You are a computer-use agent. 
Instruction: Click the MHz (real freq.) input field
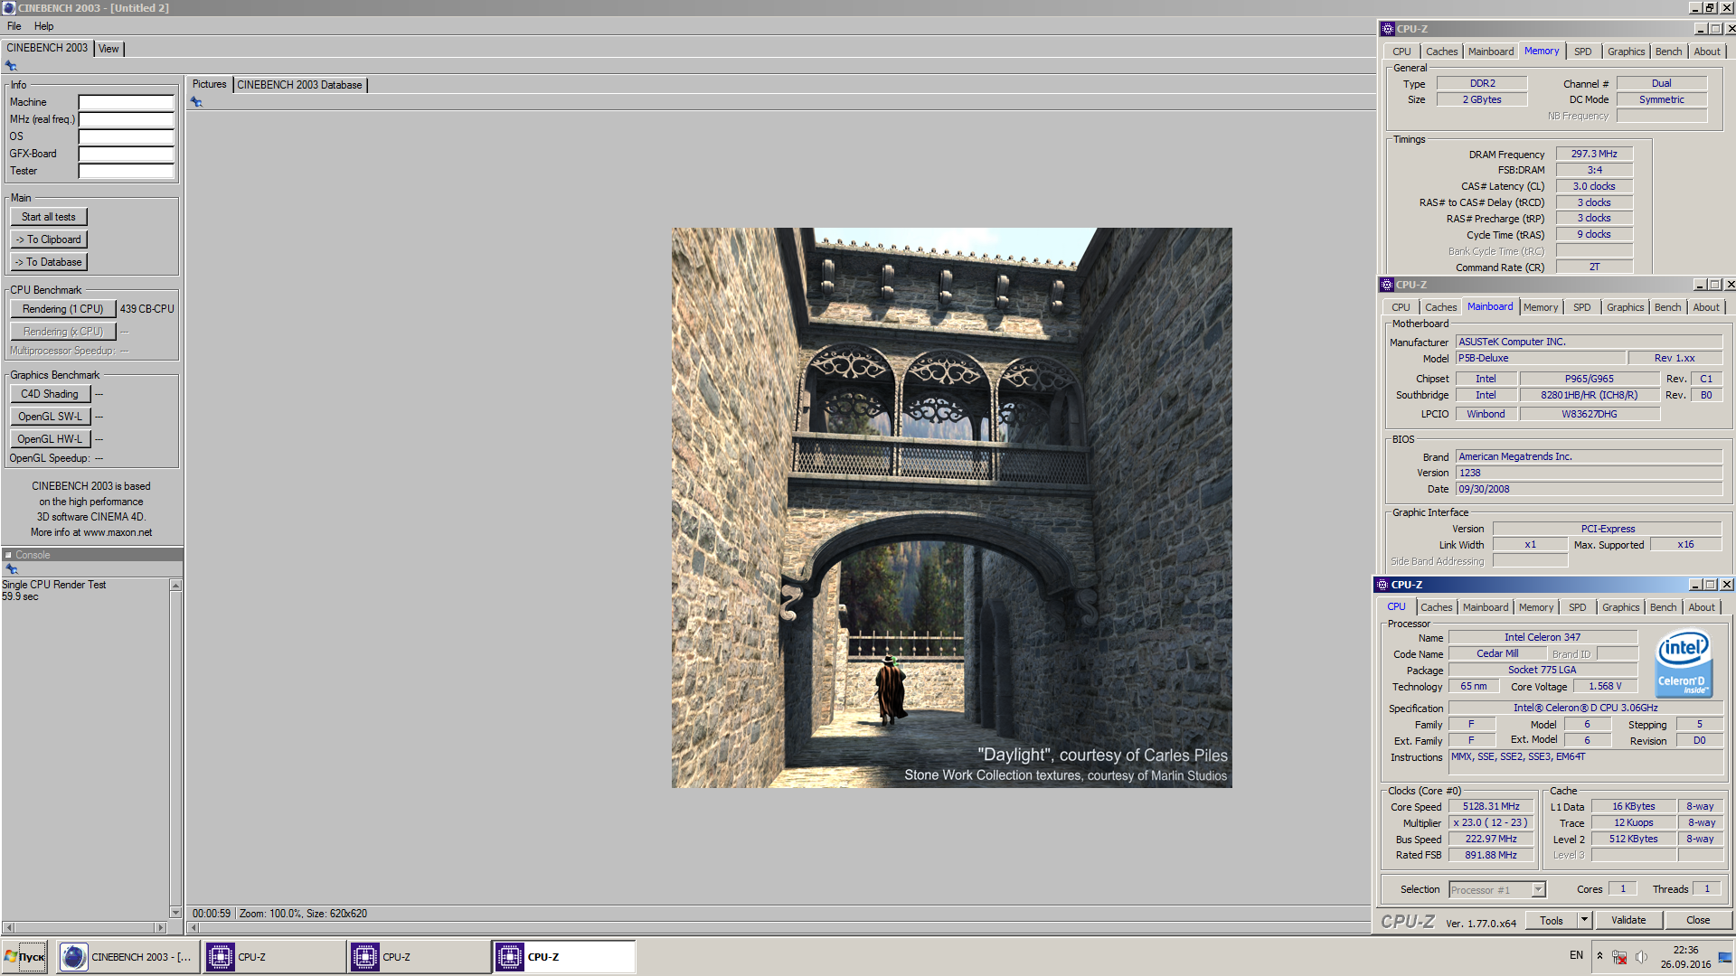coord(126,119)
